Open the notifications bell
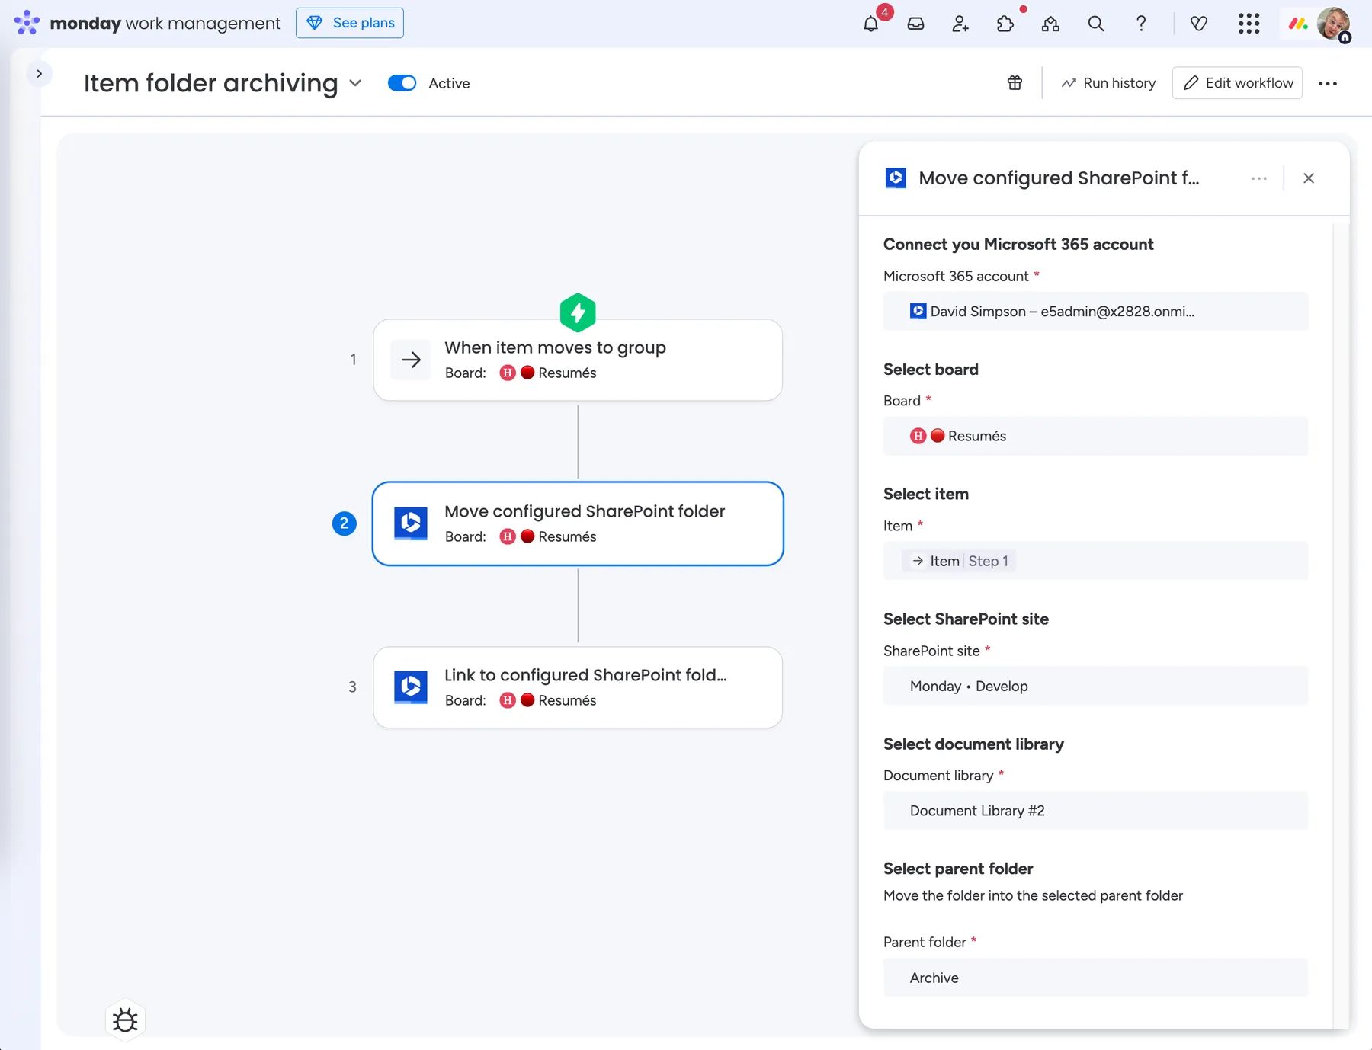This screenshot has width=1372, height=1050. coord(870,24)
